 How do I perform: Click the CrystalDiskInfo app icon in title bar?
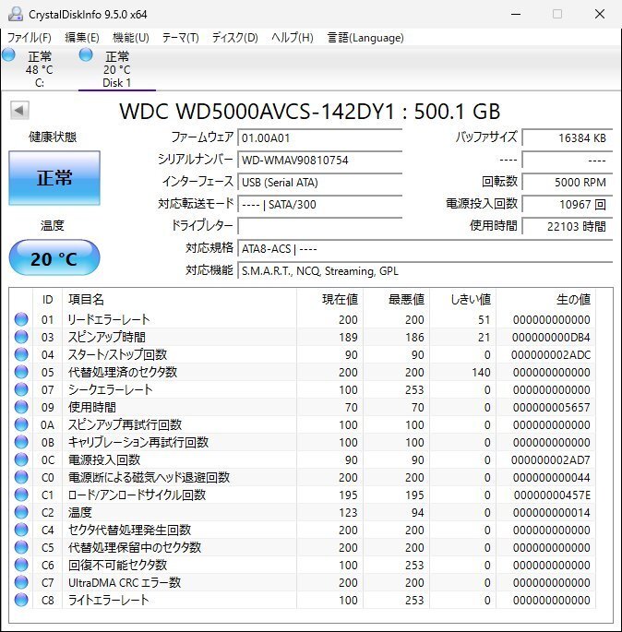(x=16, y=14)
